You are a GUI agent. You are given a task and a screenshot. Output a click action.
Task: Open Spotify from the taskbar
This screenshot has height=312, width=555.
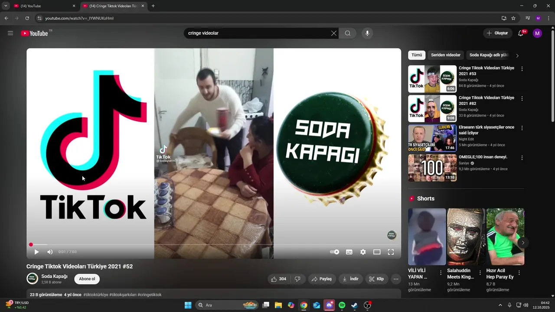tap(342, 305)
